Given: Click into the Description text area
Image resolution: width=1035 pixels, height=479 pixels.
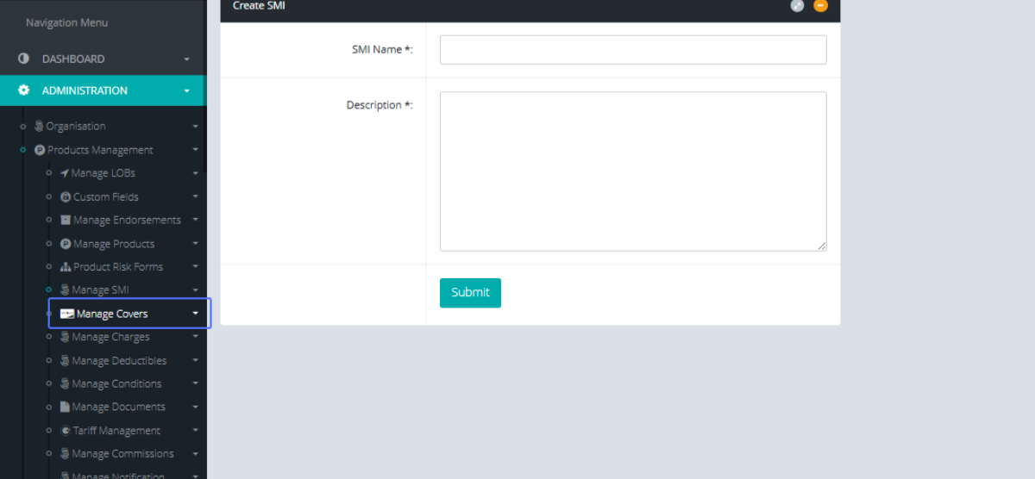Looking at the screenshot, I should [x=632, y=171].
